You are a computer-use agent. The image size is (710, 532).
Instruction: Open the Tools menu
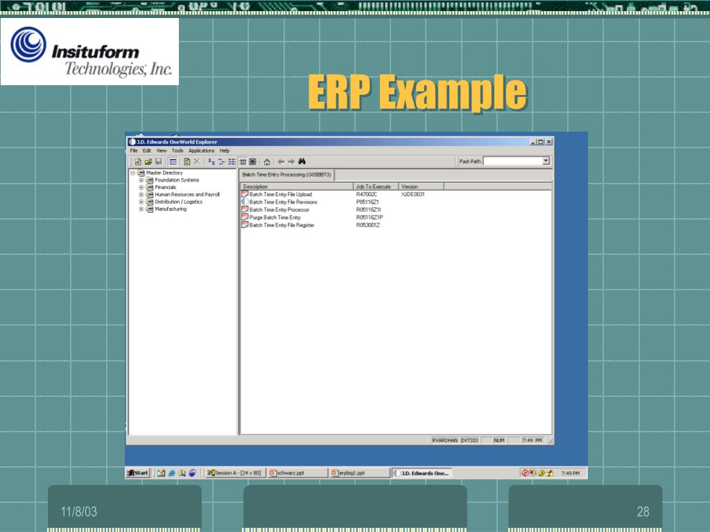(177, 150)
